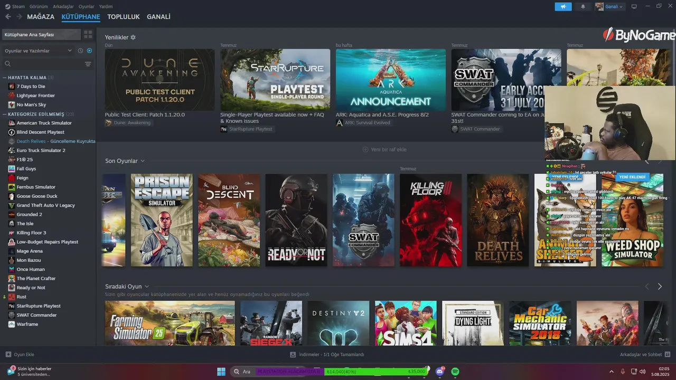Switch to collections grid view

[88, 34]
